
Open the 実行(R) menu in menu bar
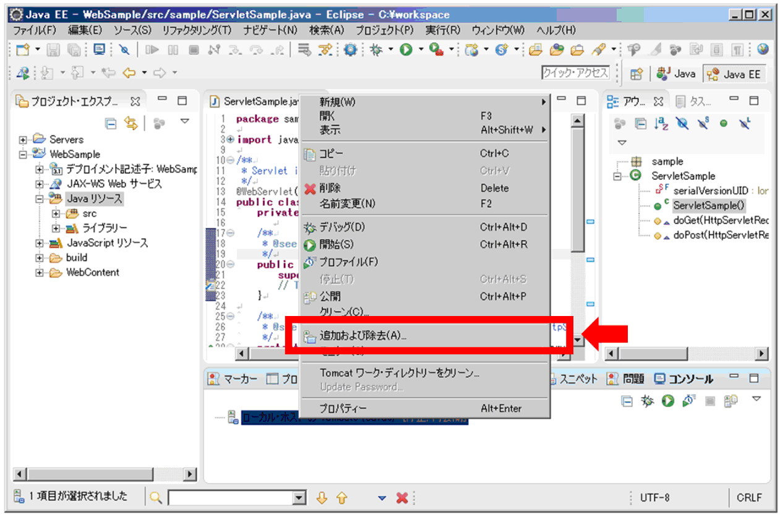tap(442, 30)
